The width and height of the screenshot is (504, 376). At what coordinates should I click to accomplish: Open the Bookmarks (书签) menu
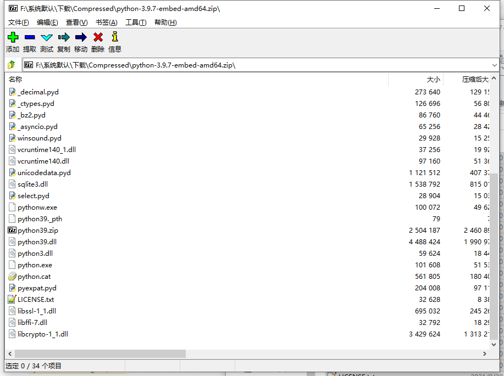pos(107,22)
